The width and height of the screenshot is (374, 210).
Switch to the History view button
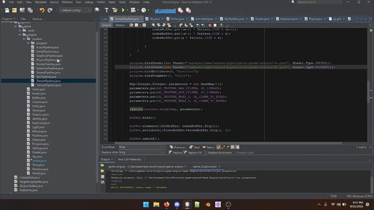point(120,25)
